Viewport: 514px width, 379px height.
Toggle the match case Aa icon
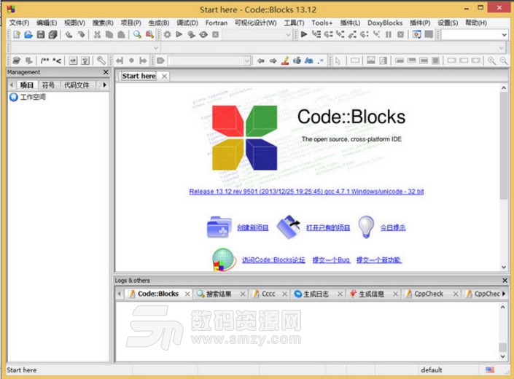(x=309, y=60)
